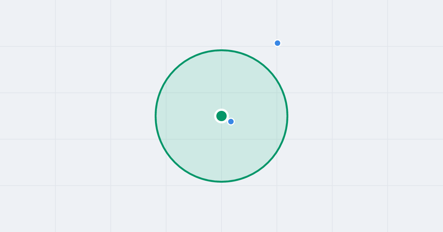Click the gridline crossing just below the outer blue dot
This screenshot has height=232, width=443.
coord(277,46)
